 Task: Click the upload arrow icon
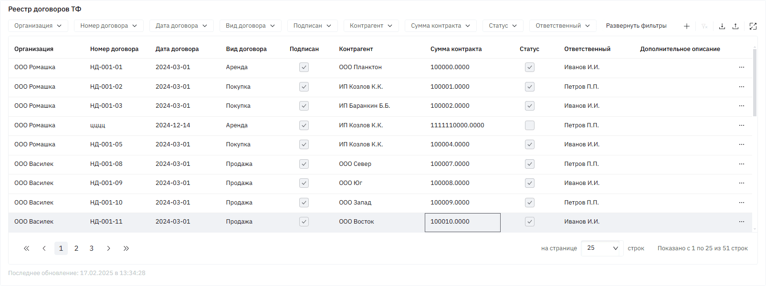tap(735, 26)
